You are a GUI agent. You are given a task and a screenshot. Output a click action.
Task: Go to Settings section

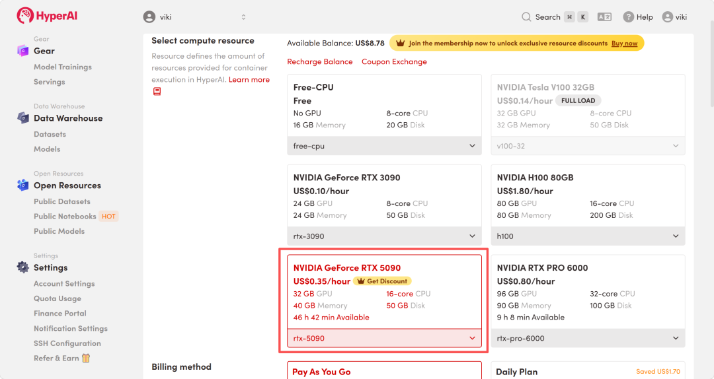50,267
